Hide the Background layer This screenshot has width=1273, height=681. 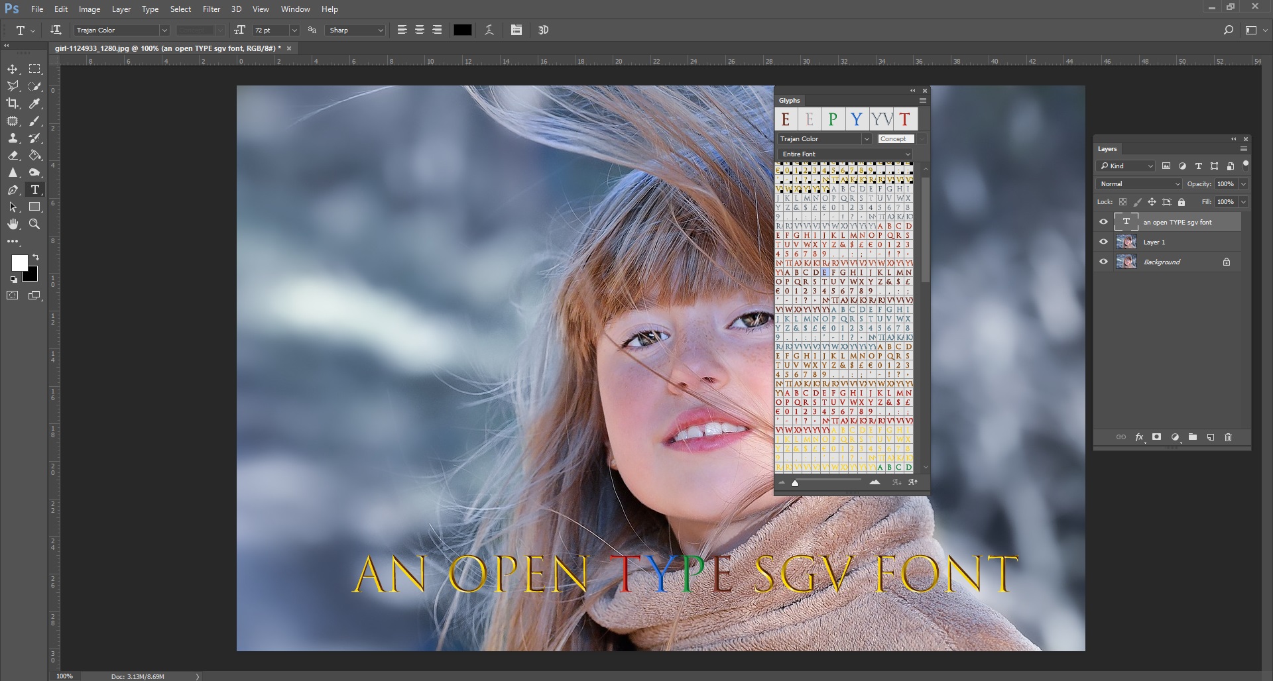pos(1103,262)
